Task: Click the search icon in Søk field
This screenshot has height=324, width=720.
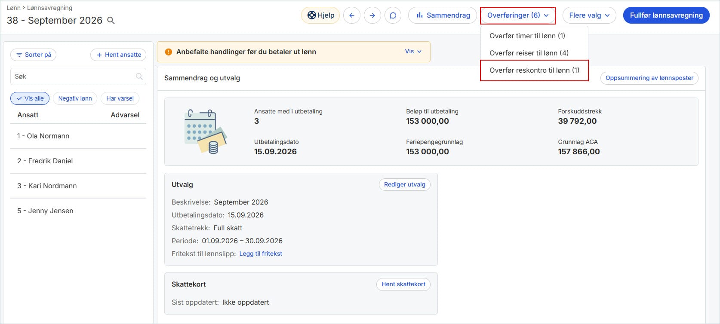Action: (139, 76)
